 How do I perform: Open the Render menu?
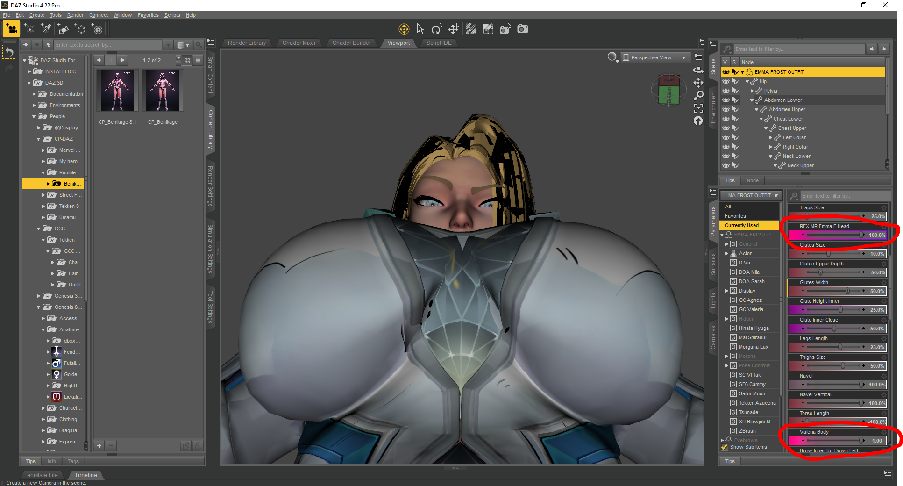coord(75,15)
